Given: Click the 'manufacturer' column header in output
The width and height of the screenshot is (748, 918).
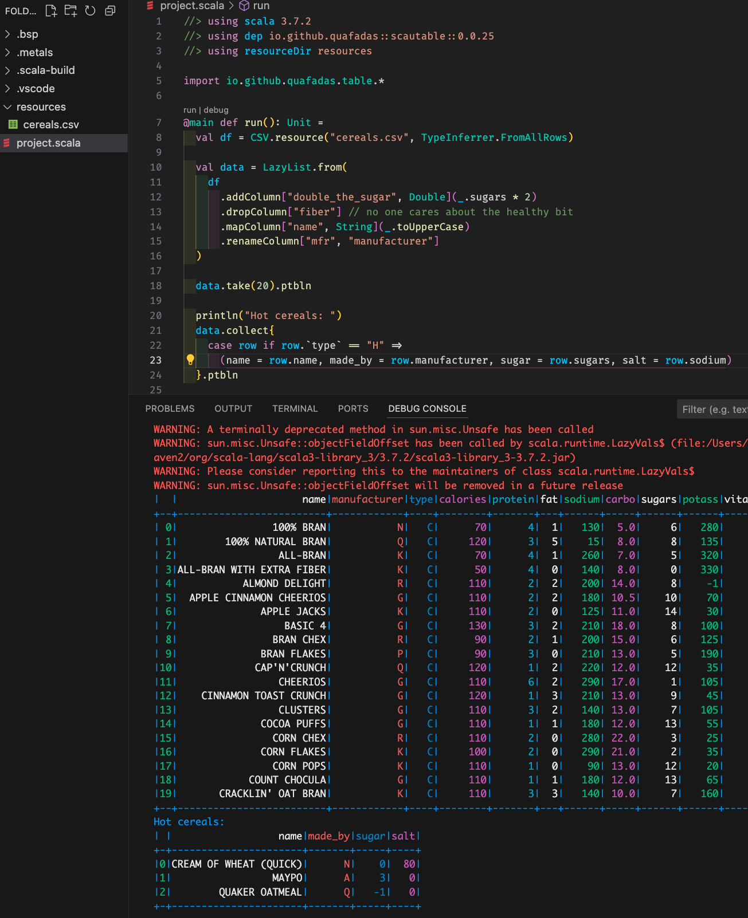Looking at the screenshot, I should click(367, 499).
